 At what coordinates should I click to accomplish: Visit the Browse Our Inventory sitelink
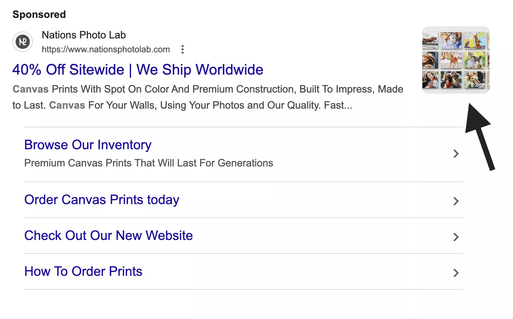87,145
